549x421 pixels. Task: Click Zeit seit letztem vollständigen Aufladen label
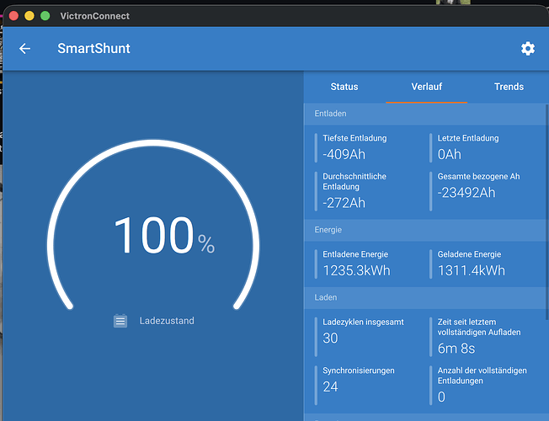(479, 327)
